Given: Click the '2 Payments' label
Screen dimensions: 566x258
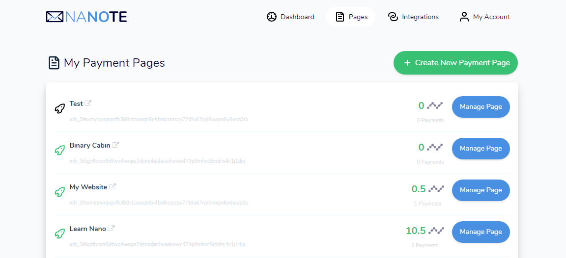Looking at the screenshot, I should (x=425, y=245).
